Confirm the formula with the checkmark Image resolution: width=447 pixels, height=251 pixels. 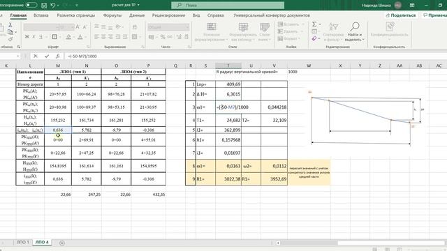coord(47,56)
